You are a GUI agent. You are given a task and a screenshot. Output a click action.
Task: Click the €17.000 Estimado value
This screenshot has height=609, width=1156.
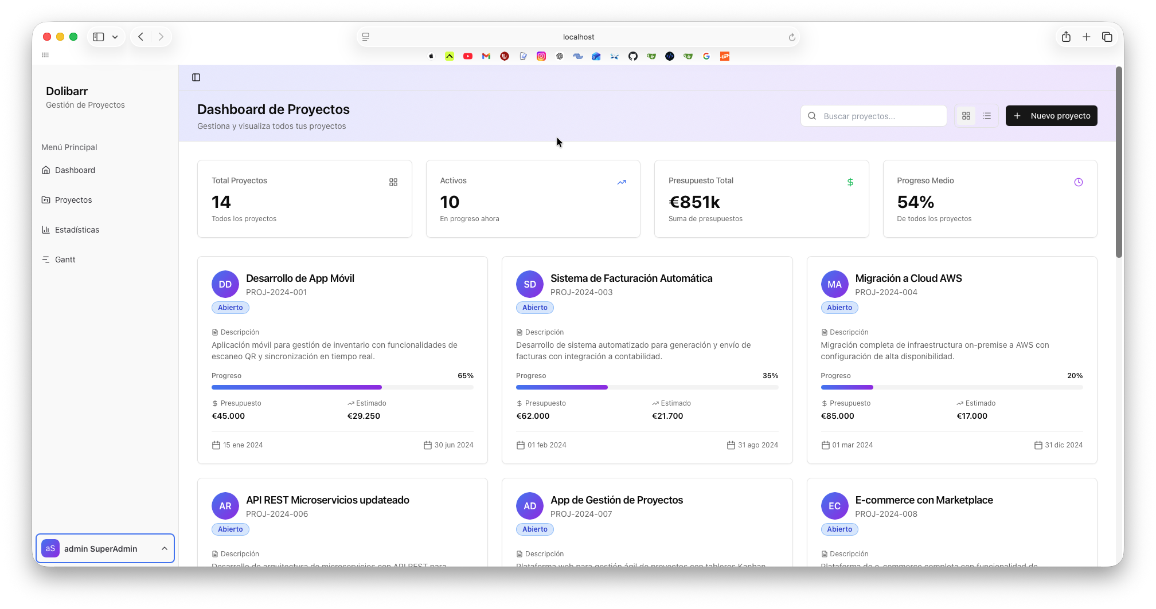coord(972,416)
